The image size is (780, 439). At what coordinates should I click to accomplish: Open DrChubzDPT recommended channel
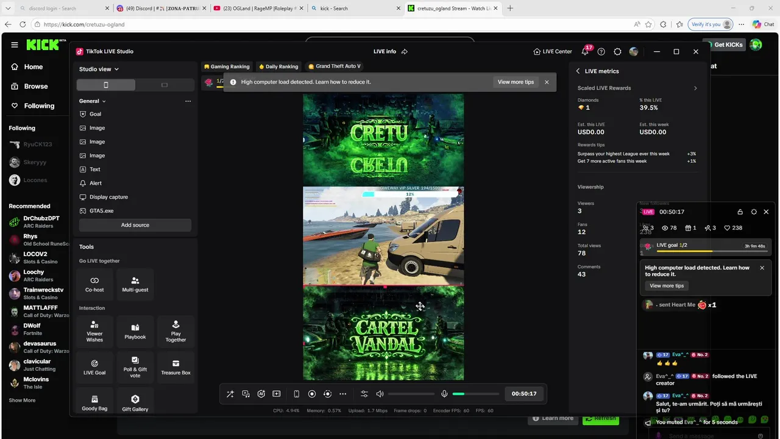pyautogui.click(x=37, y=222)
